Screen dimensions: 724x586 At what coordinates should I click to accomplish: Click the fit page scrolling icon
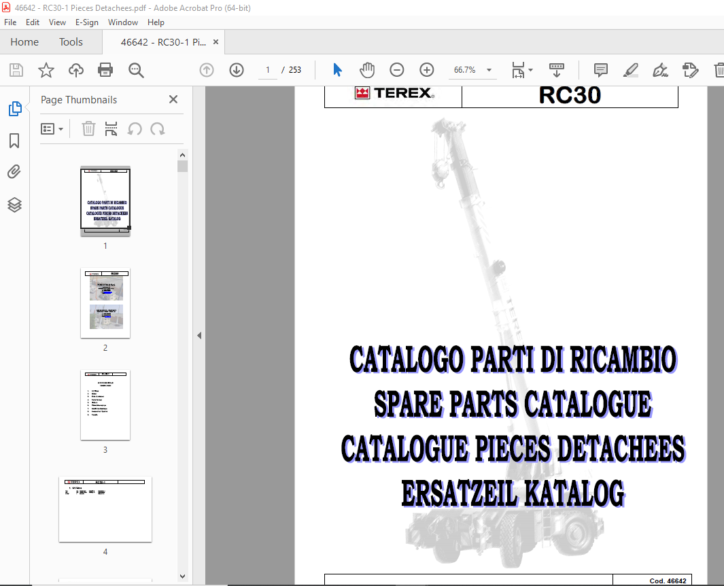(518, 70)
